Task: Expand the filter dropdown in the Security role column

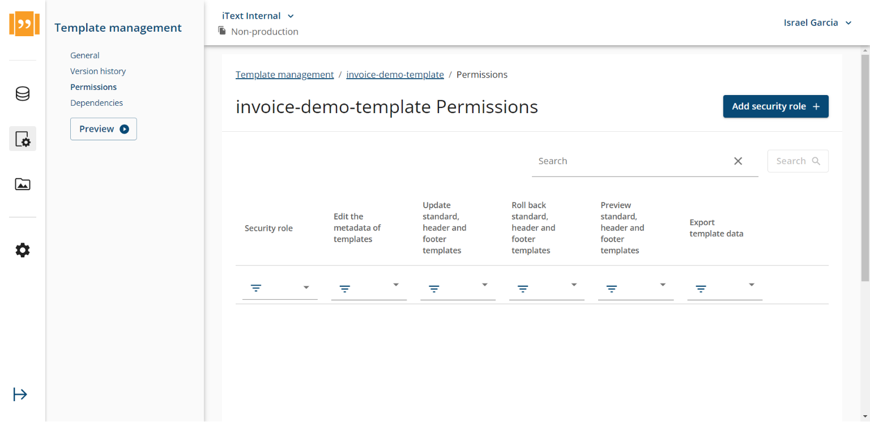Action: click(306, 287)
